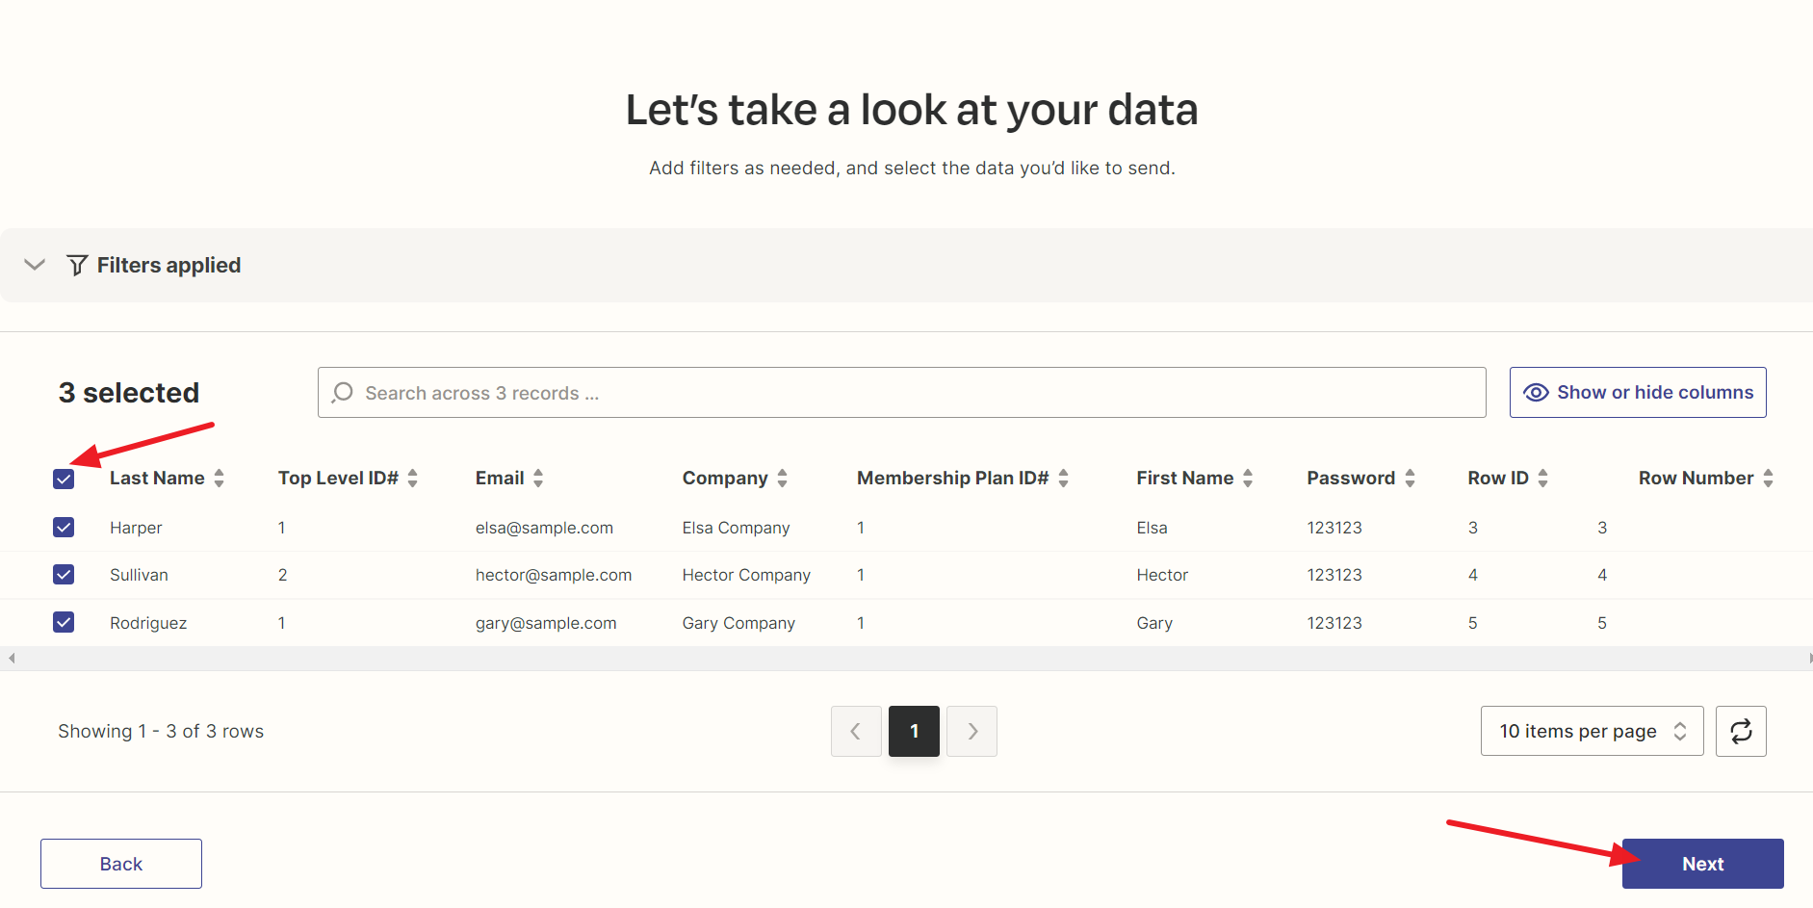
Task: Sort by Membership Plan ID# arrows
Action: 1064,478
